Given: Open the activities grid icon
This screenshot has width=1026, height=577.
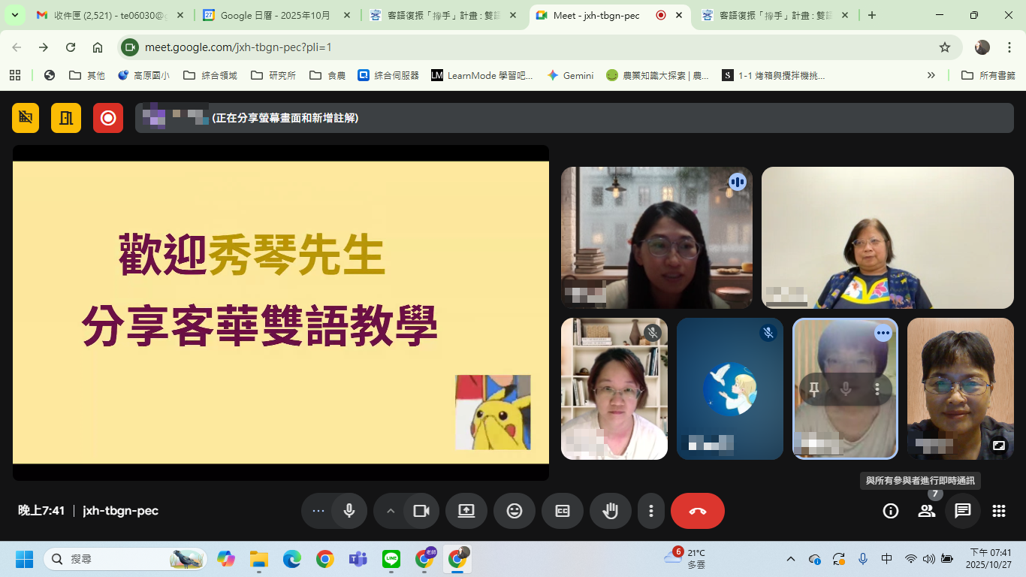Looking at the screenshot, I should 998,511.
